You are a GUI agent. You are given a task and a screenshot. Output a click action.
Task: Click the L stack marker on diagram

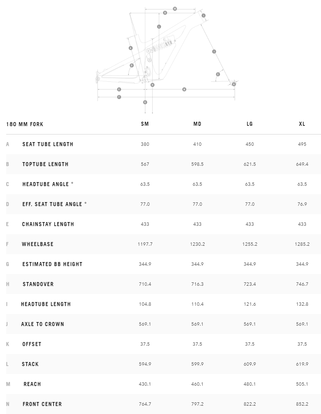pyautogui.click(x=159, y=27)
